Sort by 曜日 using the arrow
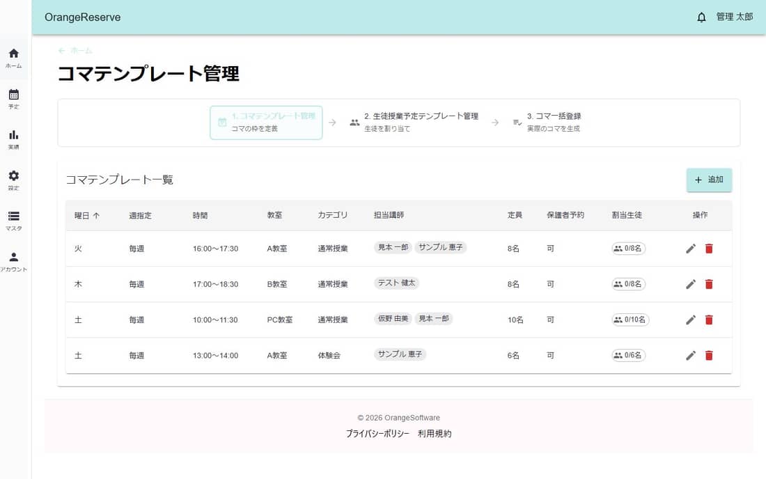 click(96, 215)
